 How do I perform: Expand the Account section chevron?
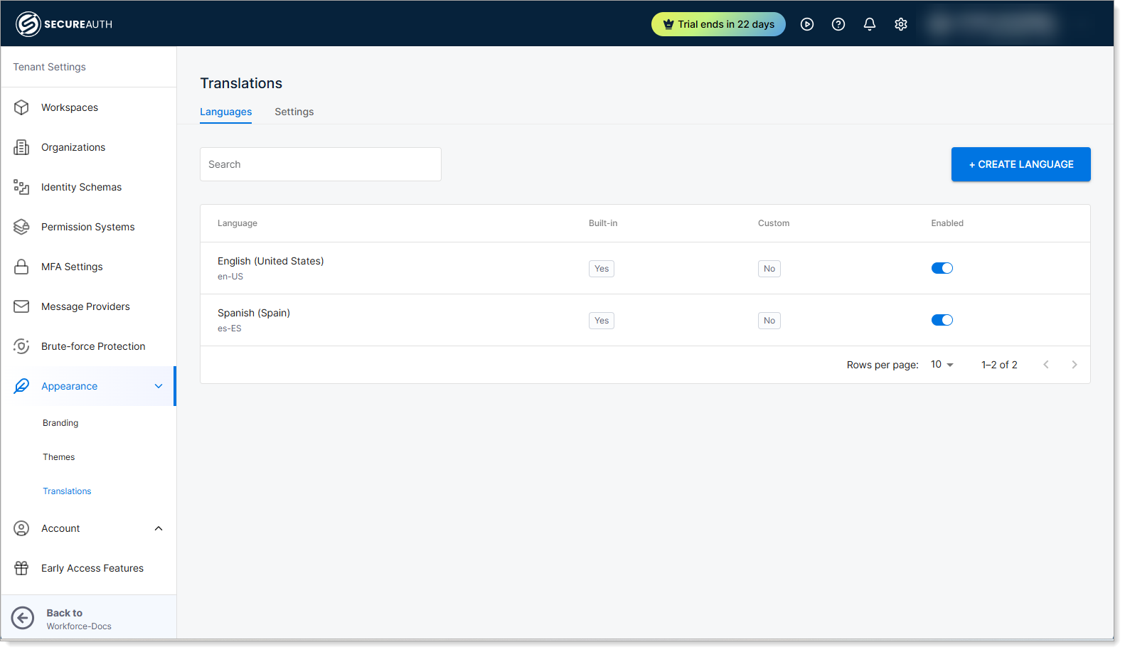point(159,528)
